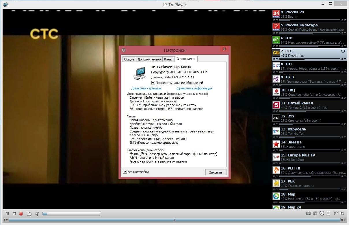Start recording with the red record button
This screenshot has height=225, width=349.
(21, 214)
